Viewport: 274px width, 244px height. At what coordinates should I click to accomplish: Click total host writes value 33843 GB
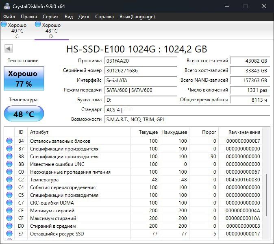(250, 71)
